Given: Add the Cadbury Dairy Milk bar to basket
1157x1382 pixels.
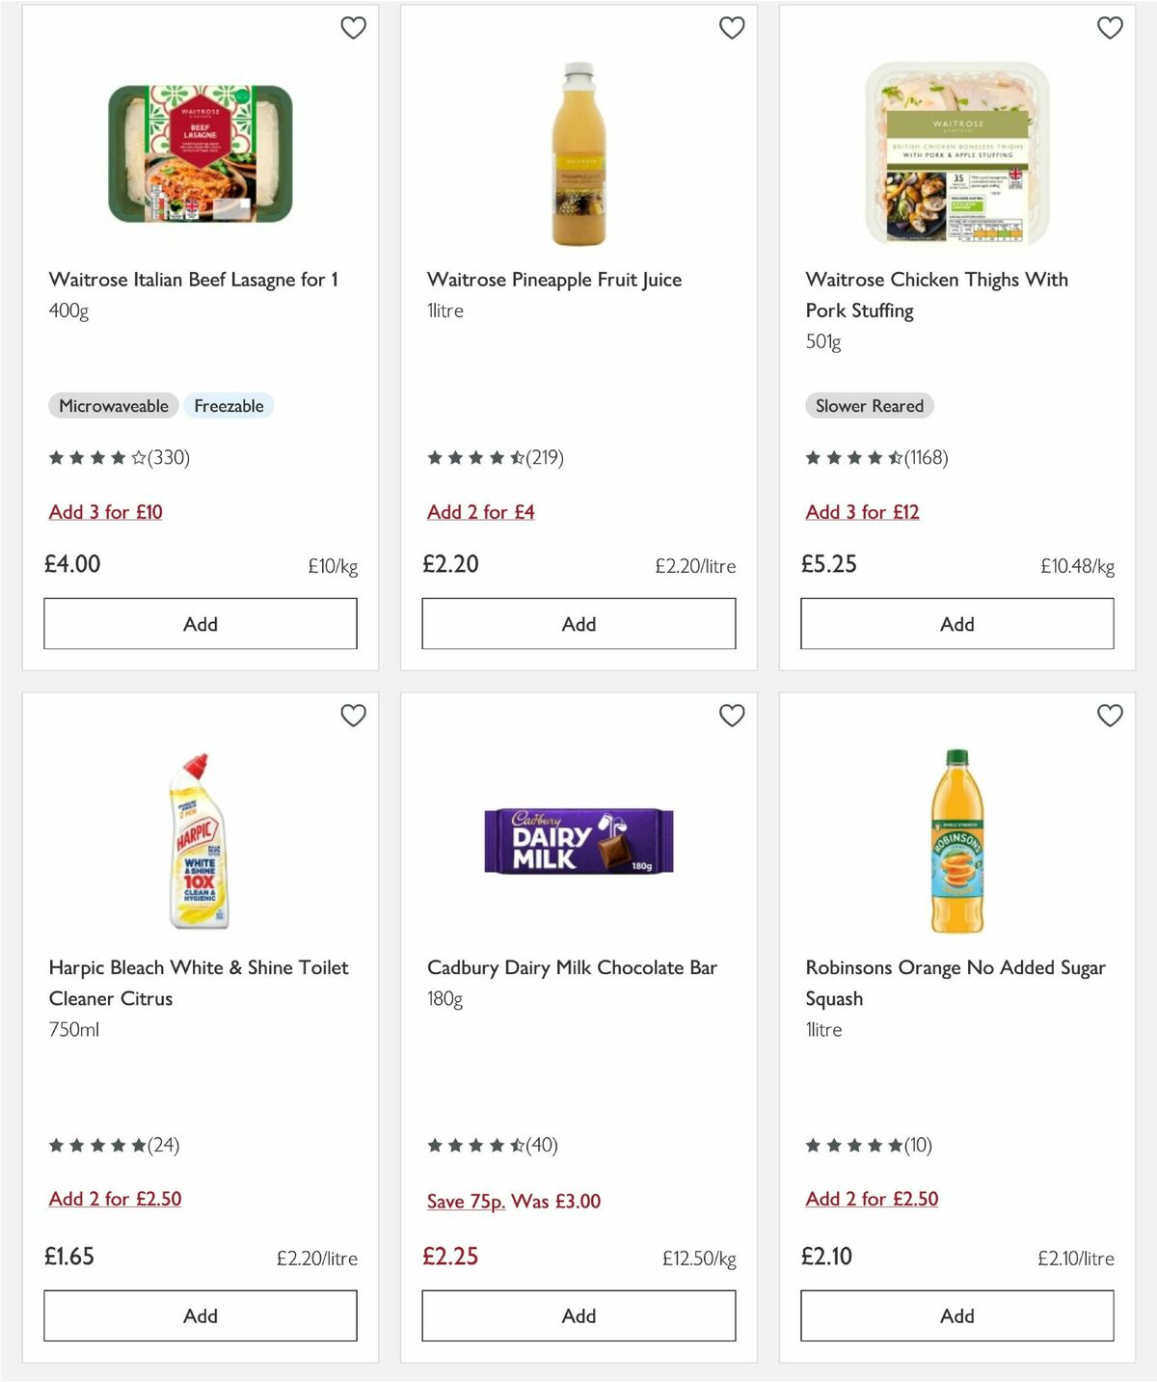Looking at the screenshot, I should [x=578, y=1315].
